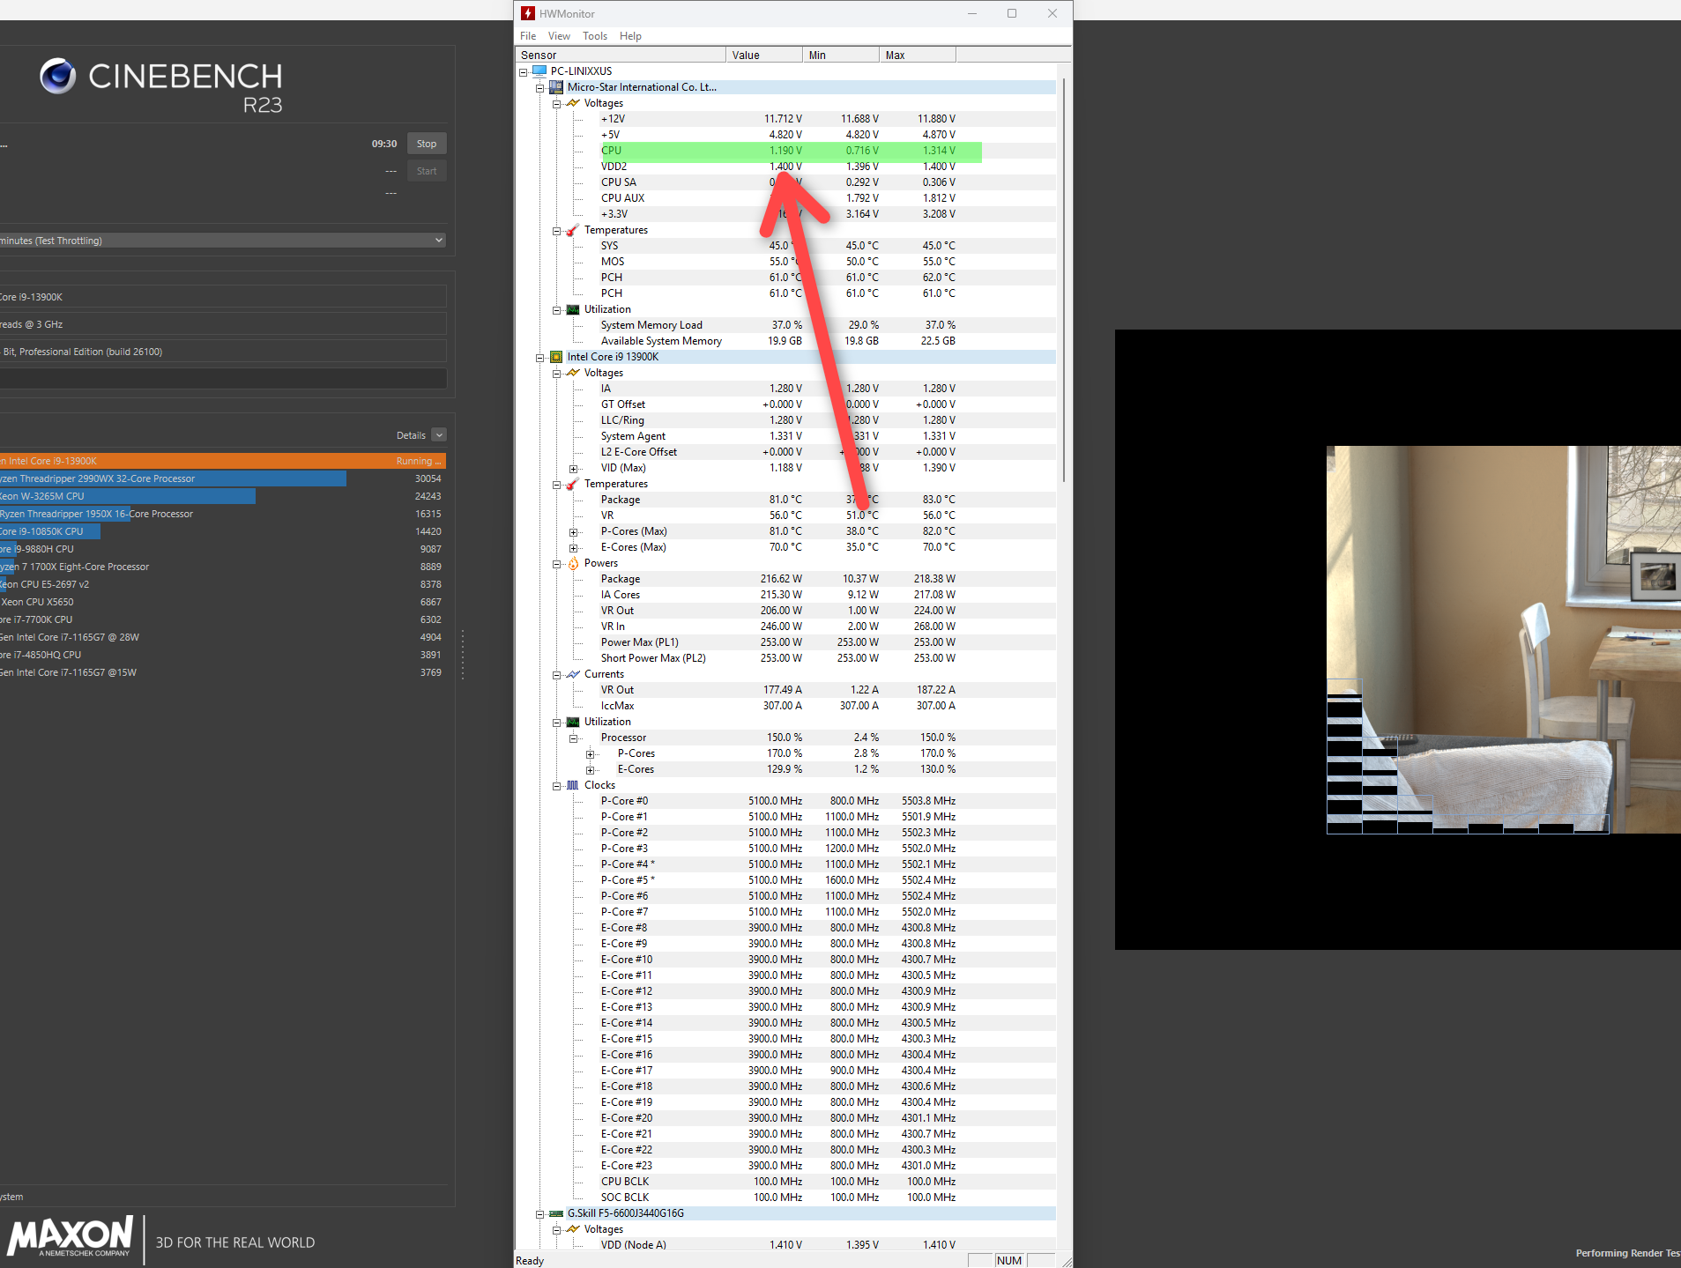Select the highlighted CPU voltage row
The width and height of the screenshot is (1681, 1268).
[x=792, y=150]
